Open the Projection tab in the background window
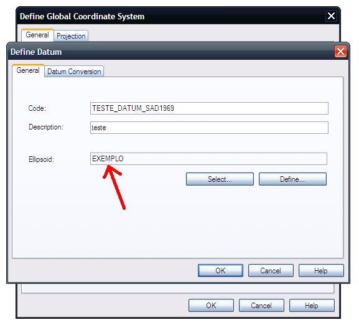The height and width of the screenshot is (325, 359). 71,36
